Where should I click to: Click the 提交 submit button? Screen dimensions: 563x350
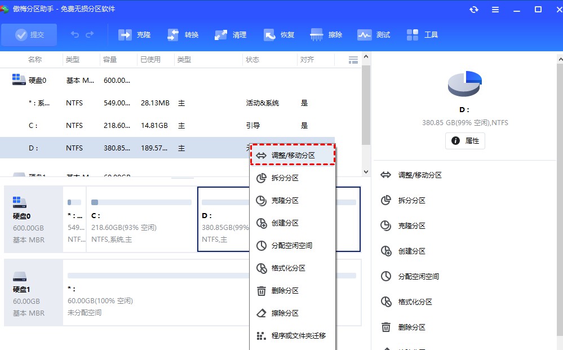point(29,35)
